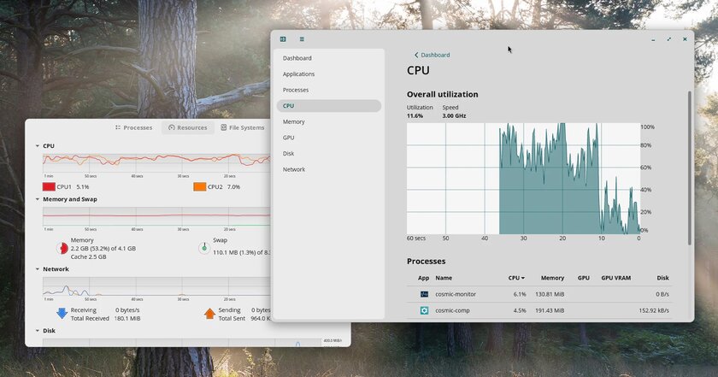This screenshot has width=718, height=377.
Task: Open the Disk page in the sidebar
Action: click(329, 154)
